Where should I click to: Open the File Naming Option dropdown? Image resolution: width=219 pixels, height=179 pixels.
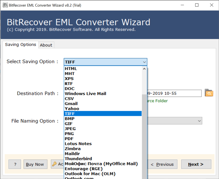click(x=175, y=121)
